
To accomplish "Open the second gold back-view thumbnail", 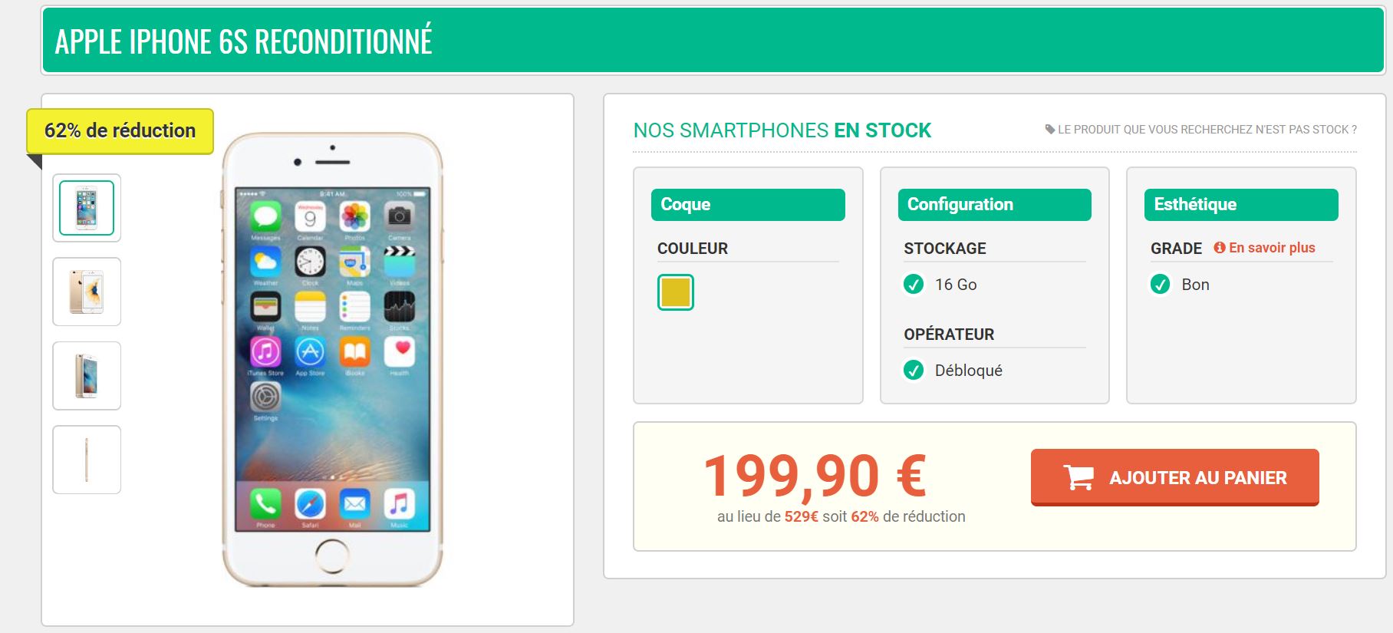I will pyautogui.click(x=87, y=292).
